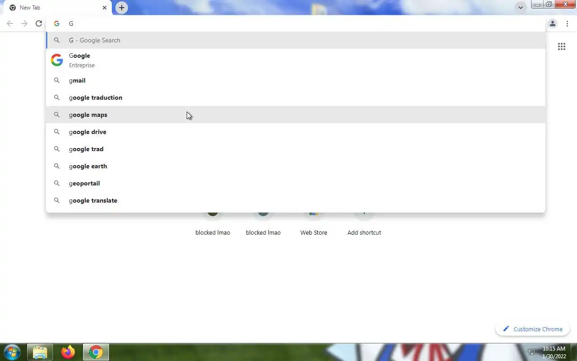This screenshot has height=361, width=577.
Task: Click the search icon beside gmail
Action: coord(57,80)
